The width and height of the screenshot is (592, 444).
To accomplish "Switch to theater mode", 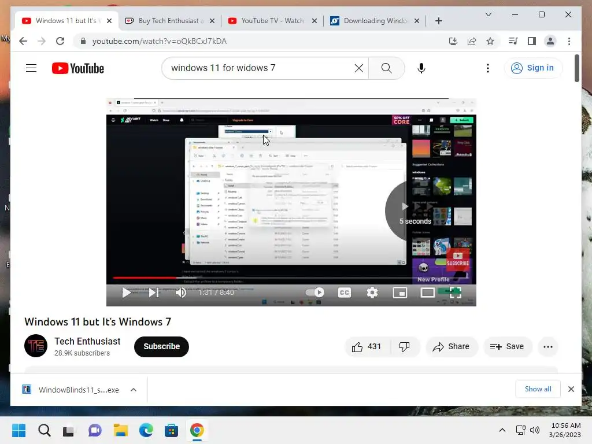I will [x=427, y=293].
